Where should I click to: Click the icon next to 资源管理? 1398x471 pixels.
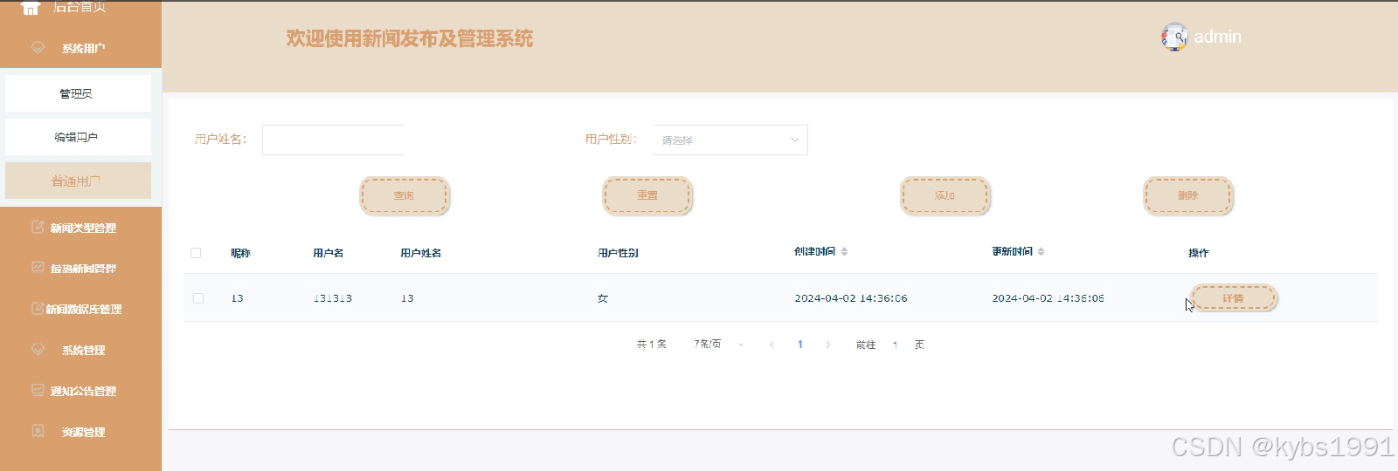coord(38,431)
